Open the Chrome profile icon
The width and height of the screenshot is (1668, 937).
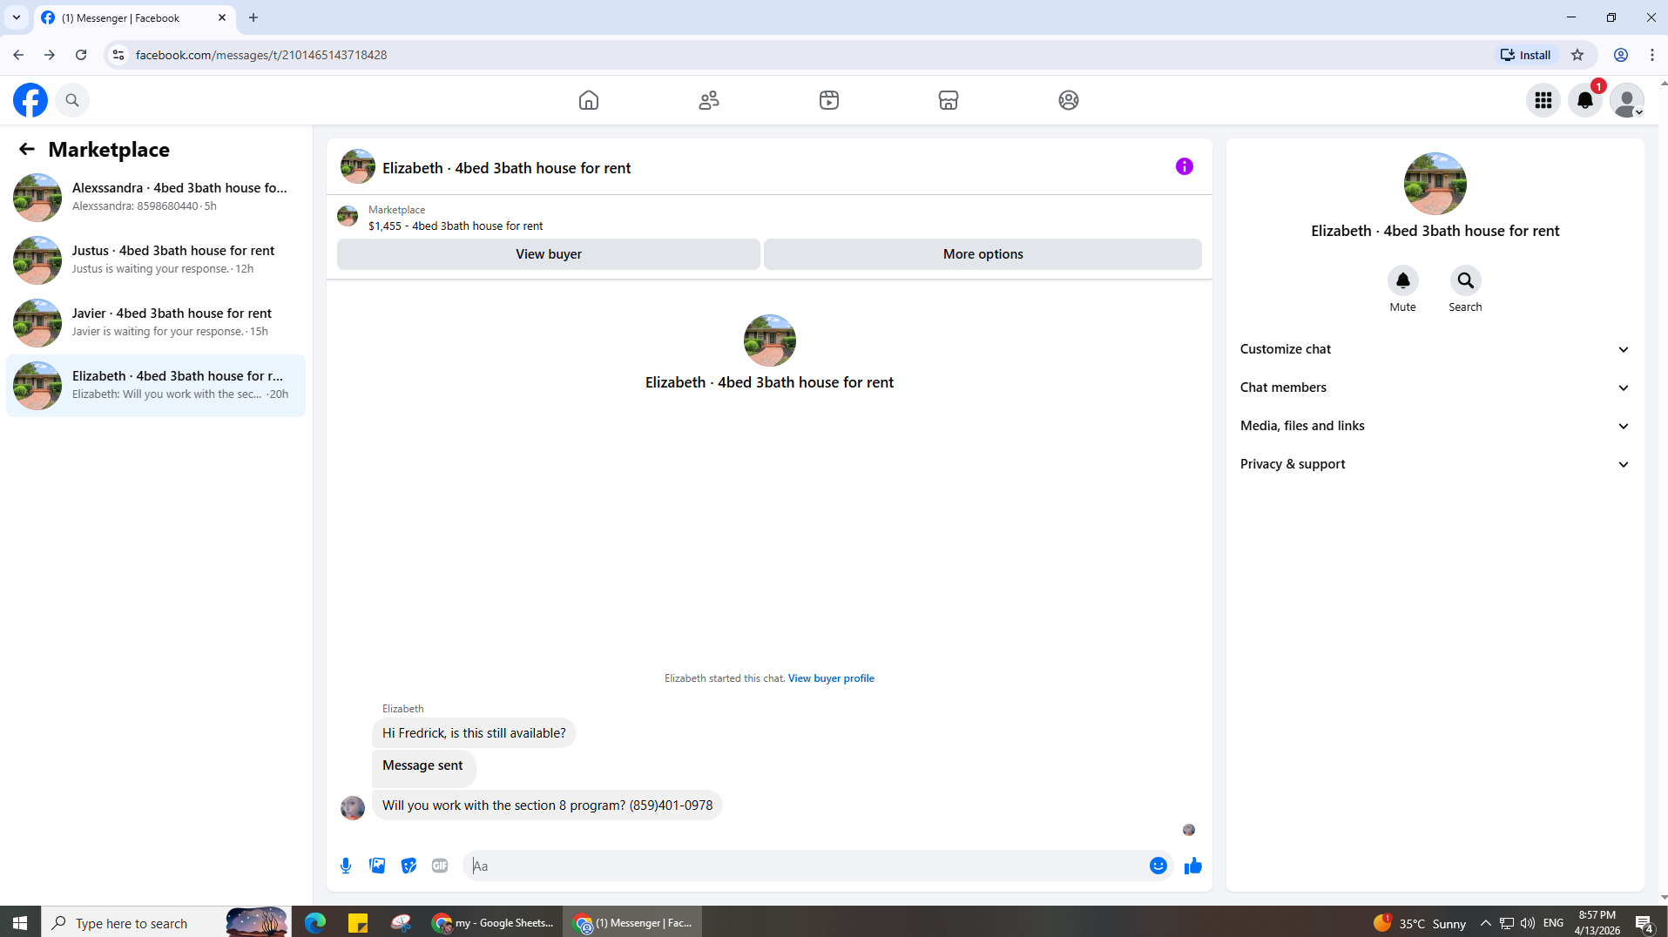click(1621, 55)
